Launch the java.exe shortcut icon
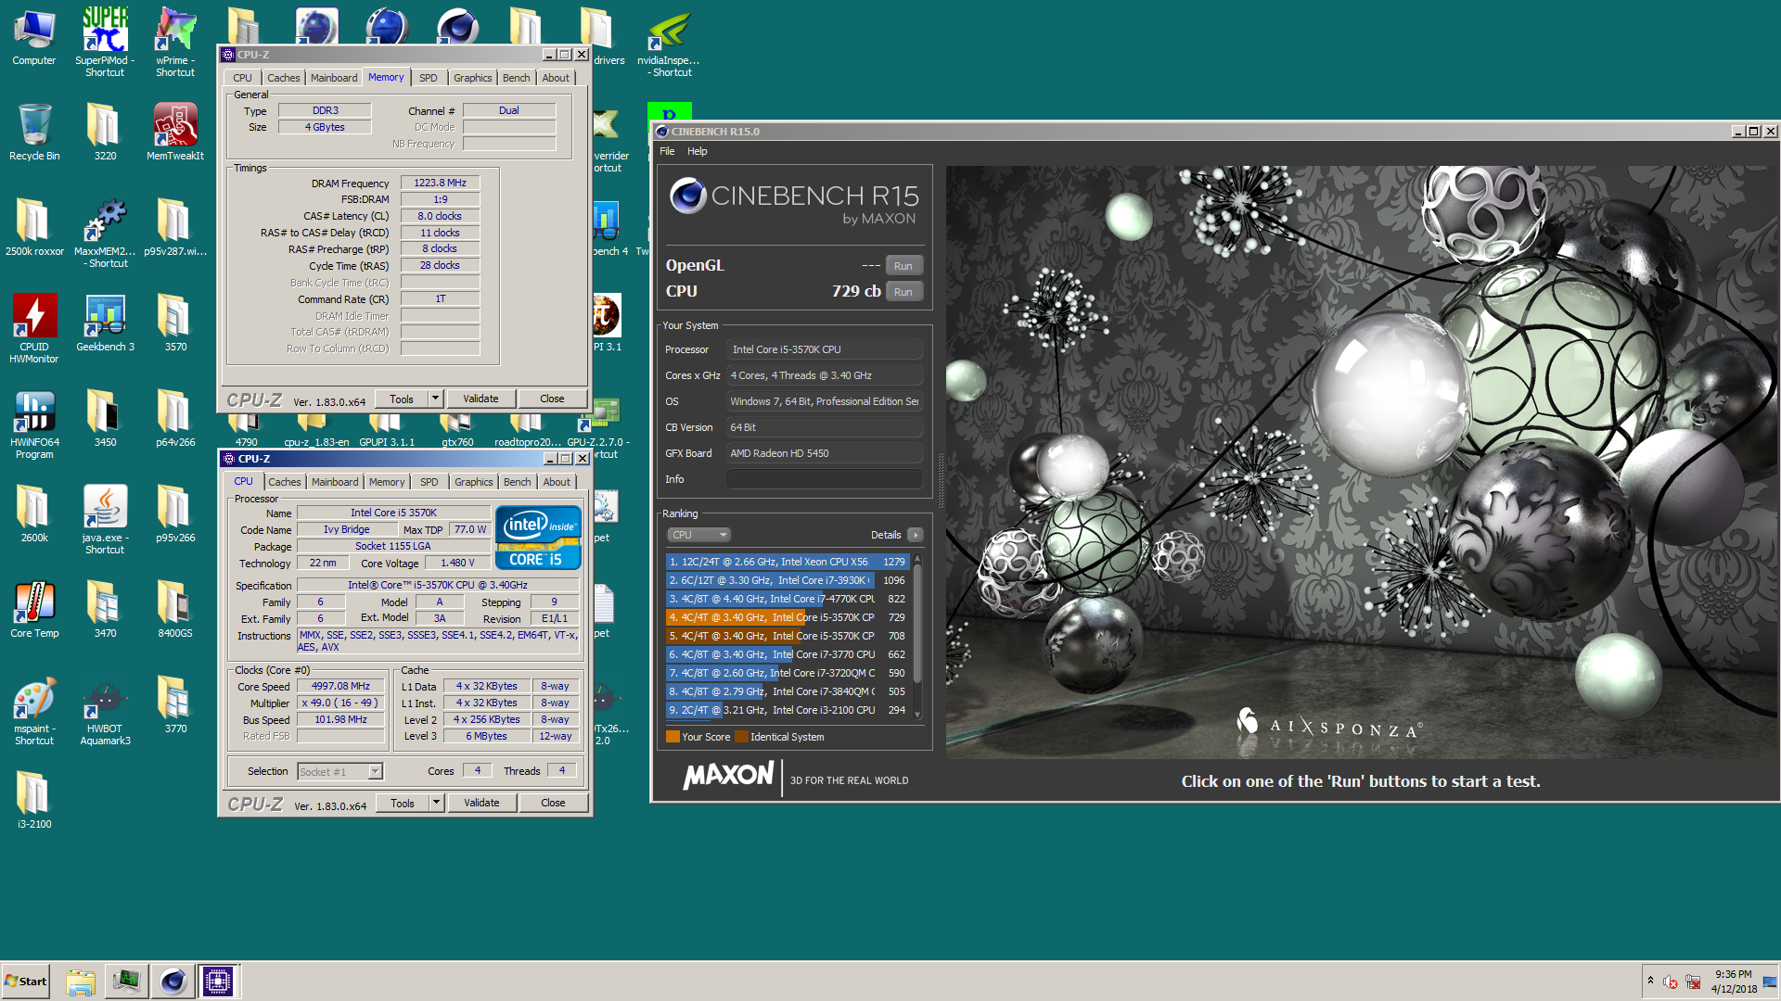 coord(105,520)
